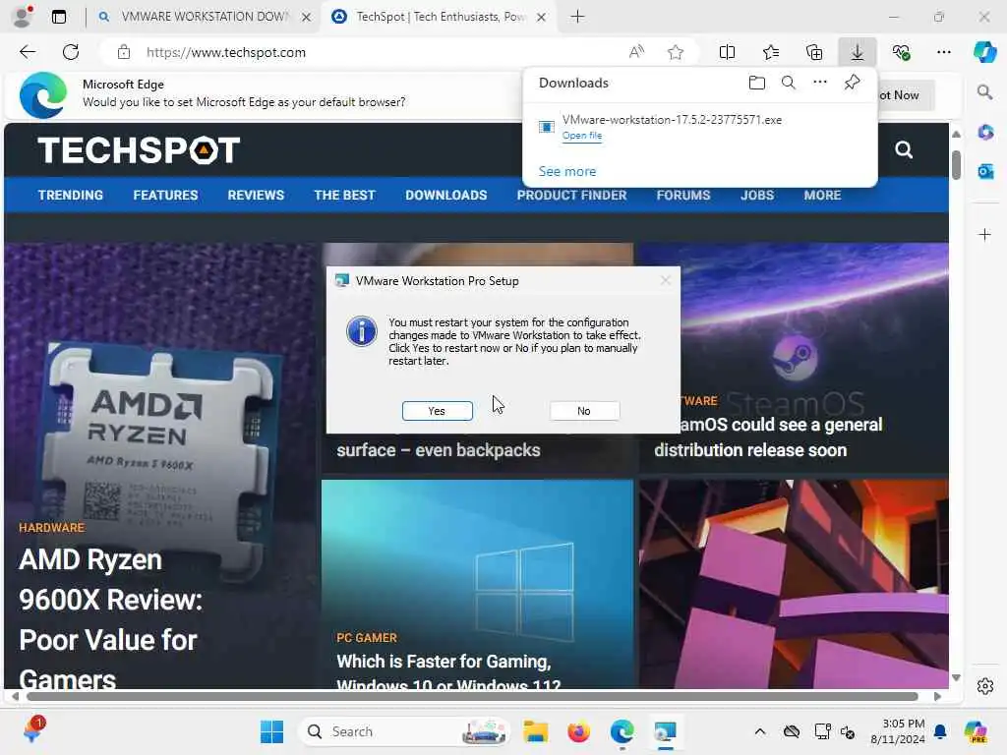The height and width of the screenshot is (755, 1007).
Task: Open Collections panel
Action: [x=813, y=52]
